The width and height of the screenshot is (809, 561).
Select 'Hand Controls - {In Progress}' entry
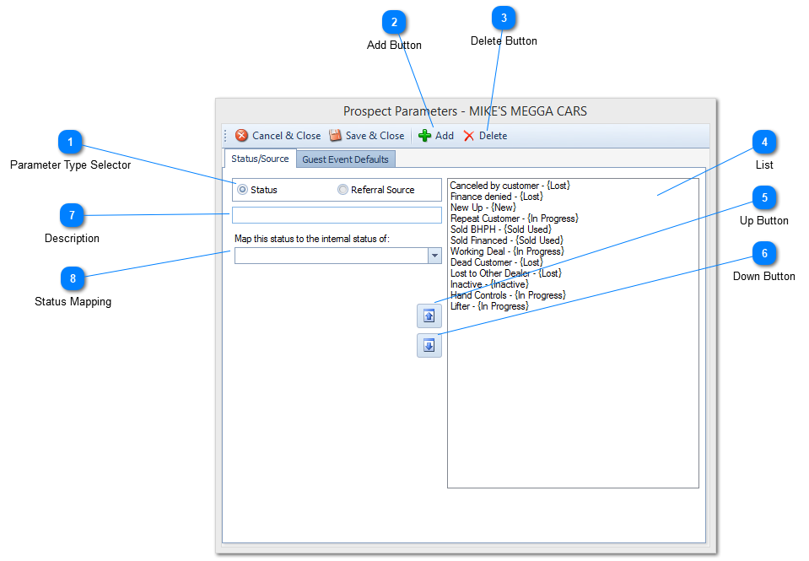pyautogui.click(x=508, y=295)
